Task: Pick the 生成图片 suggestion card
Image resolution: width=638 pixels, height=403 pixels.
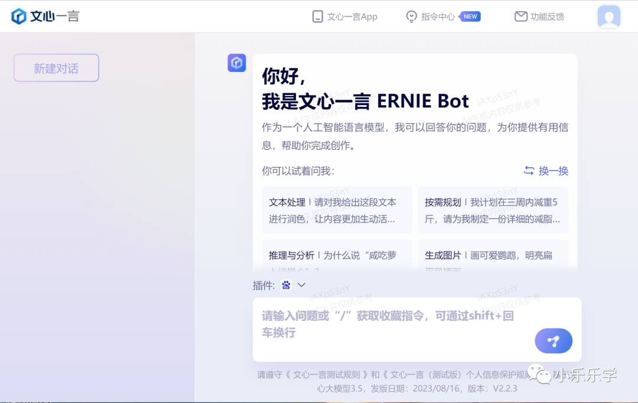Action: click(493, 255)
